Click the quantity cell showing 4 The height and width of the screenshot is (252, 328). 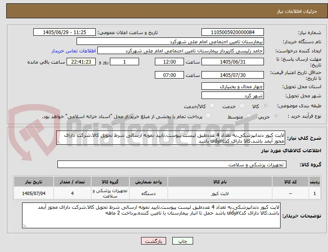[x=72, y=193]
